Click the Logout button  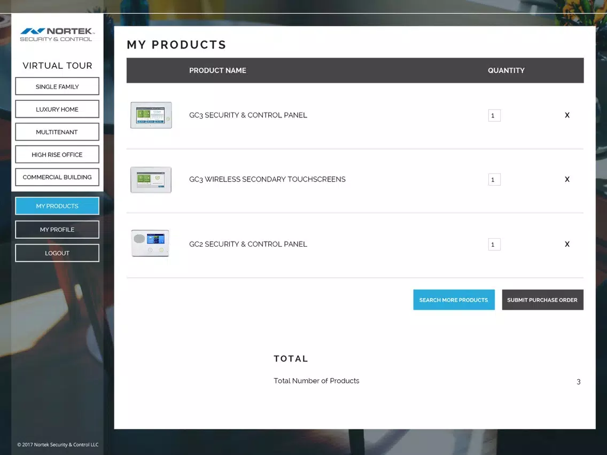[x=57, y=253]
